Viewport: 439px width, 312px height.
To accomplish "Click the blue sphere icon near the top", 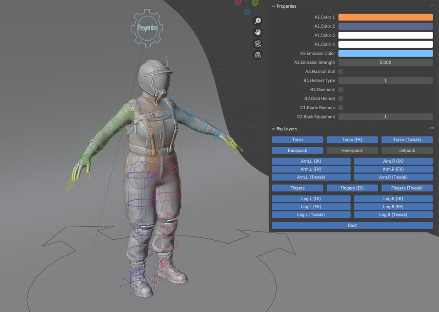I will (247, 11).
